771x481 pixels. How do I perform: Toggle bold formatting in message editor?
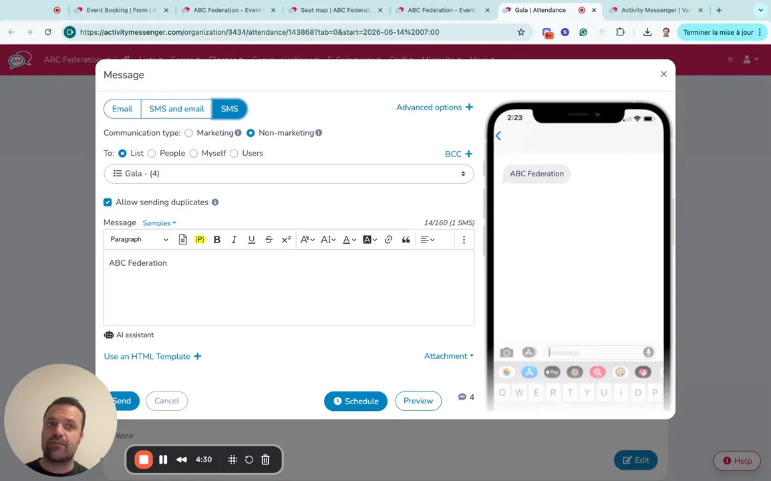(217, 240)
